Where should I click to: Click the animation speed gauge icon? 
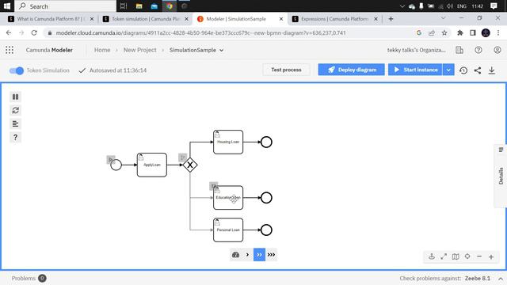tap(236, 255)
